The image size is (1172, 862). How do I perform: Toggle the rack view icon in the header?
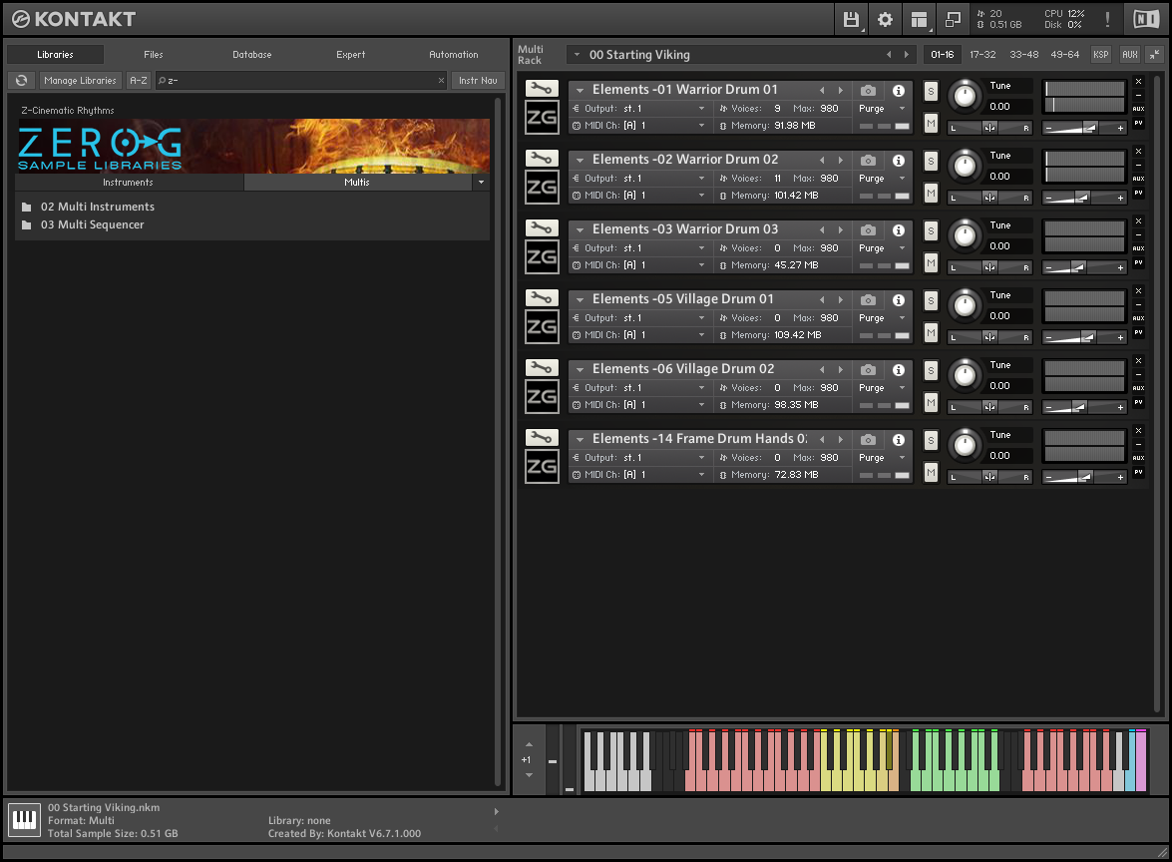(919, 19)
